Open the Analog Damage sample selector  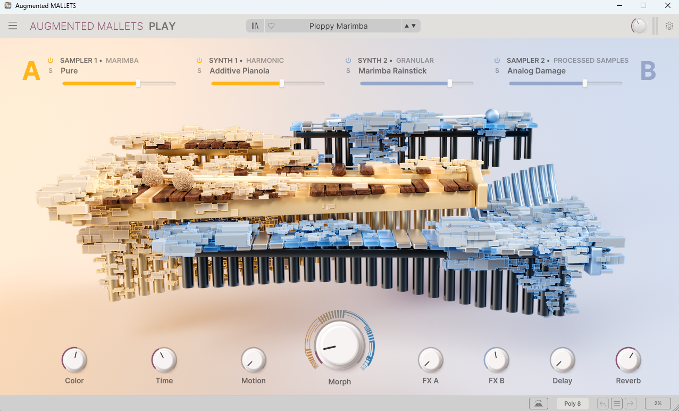tap(537, 71)
